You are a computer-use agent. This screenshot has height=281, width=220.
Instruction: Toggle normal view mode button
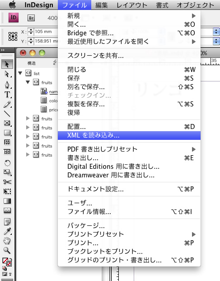[5, 274]
